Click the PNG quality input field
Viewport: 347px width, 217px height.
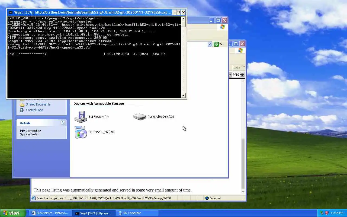coord(236,75)
